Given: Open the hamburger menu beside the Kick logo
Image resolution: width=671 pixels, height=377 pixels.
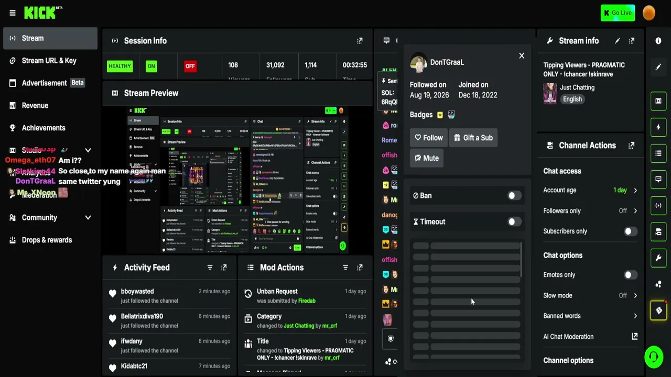Looking at the screenshot, I should click(13, 13).
